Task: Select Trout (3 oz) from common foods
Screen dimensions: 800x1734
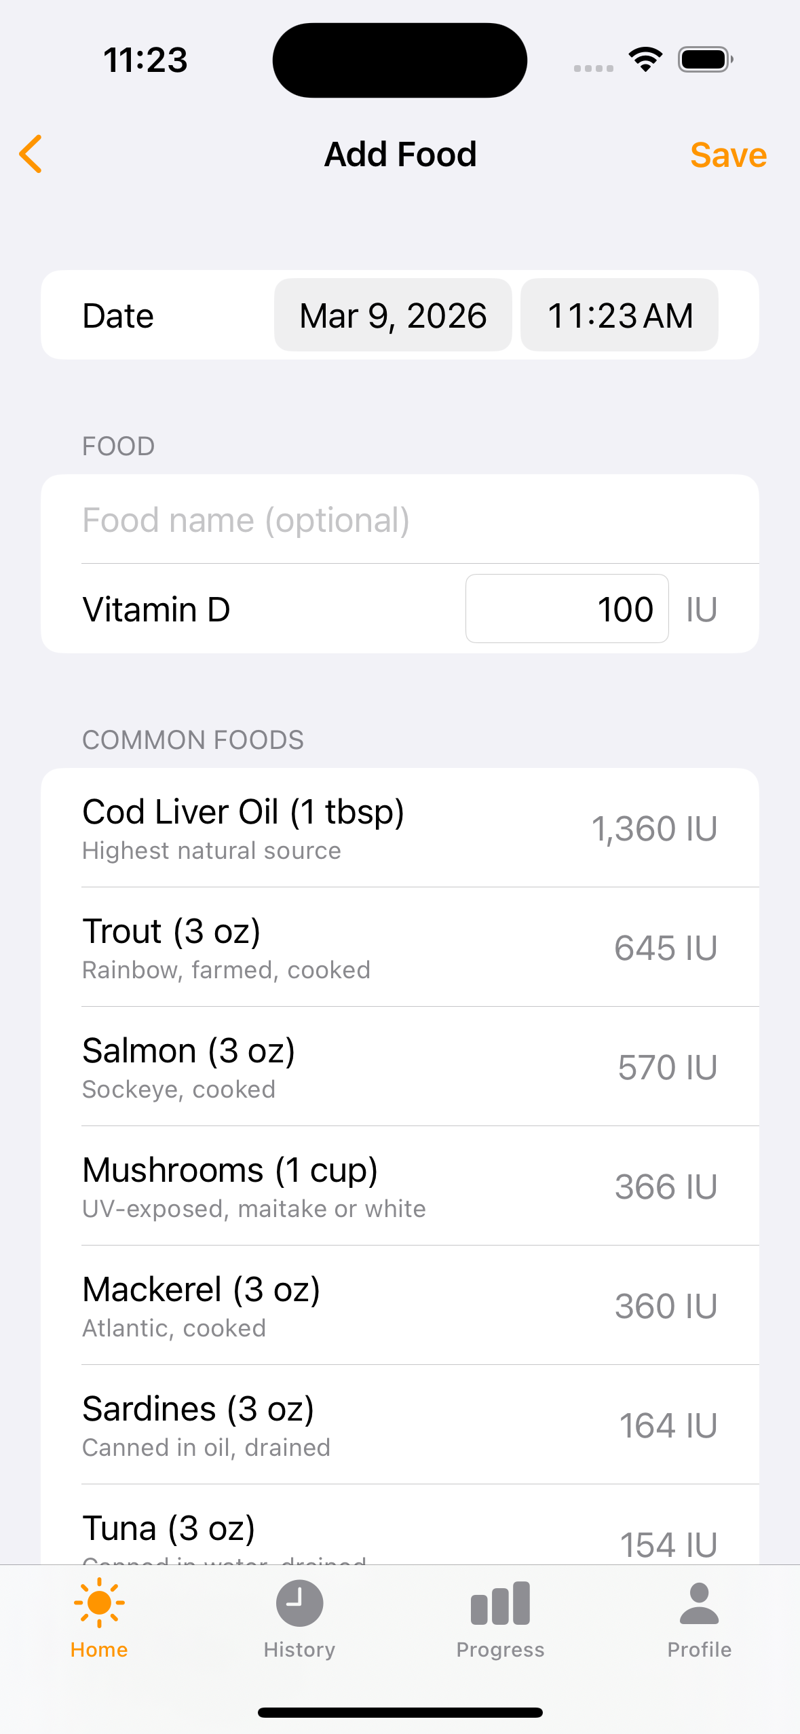Action: [400, 947]
